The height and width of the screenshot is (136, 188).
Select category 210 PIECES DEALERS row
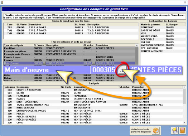point(93,117)
